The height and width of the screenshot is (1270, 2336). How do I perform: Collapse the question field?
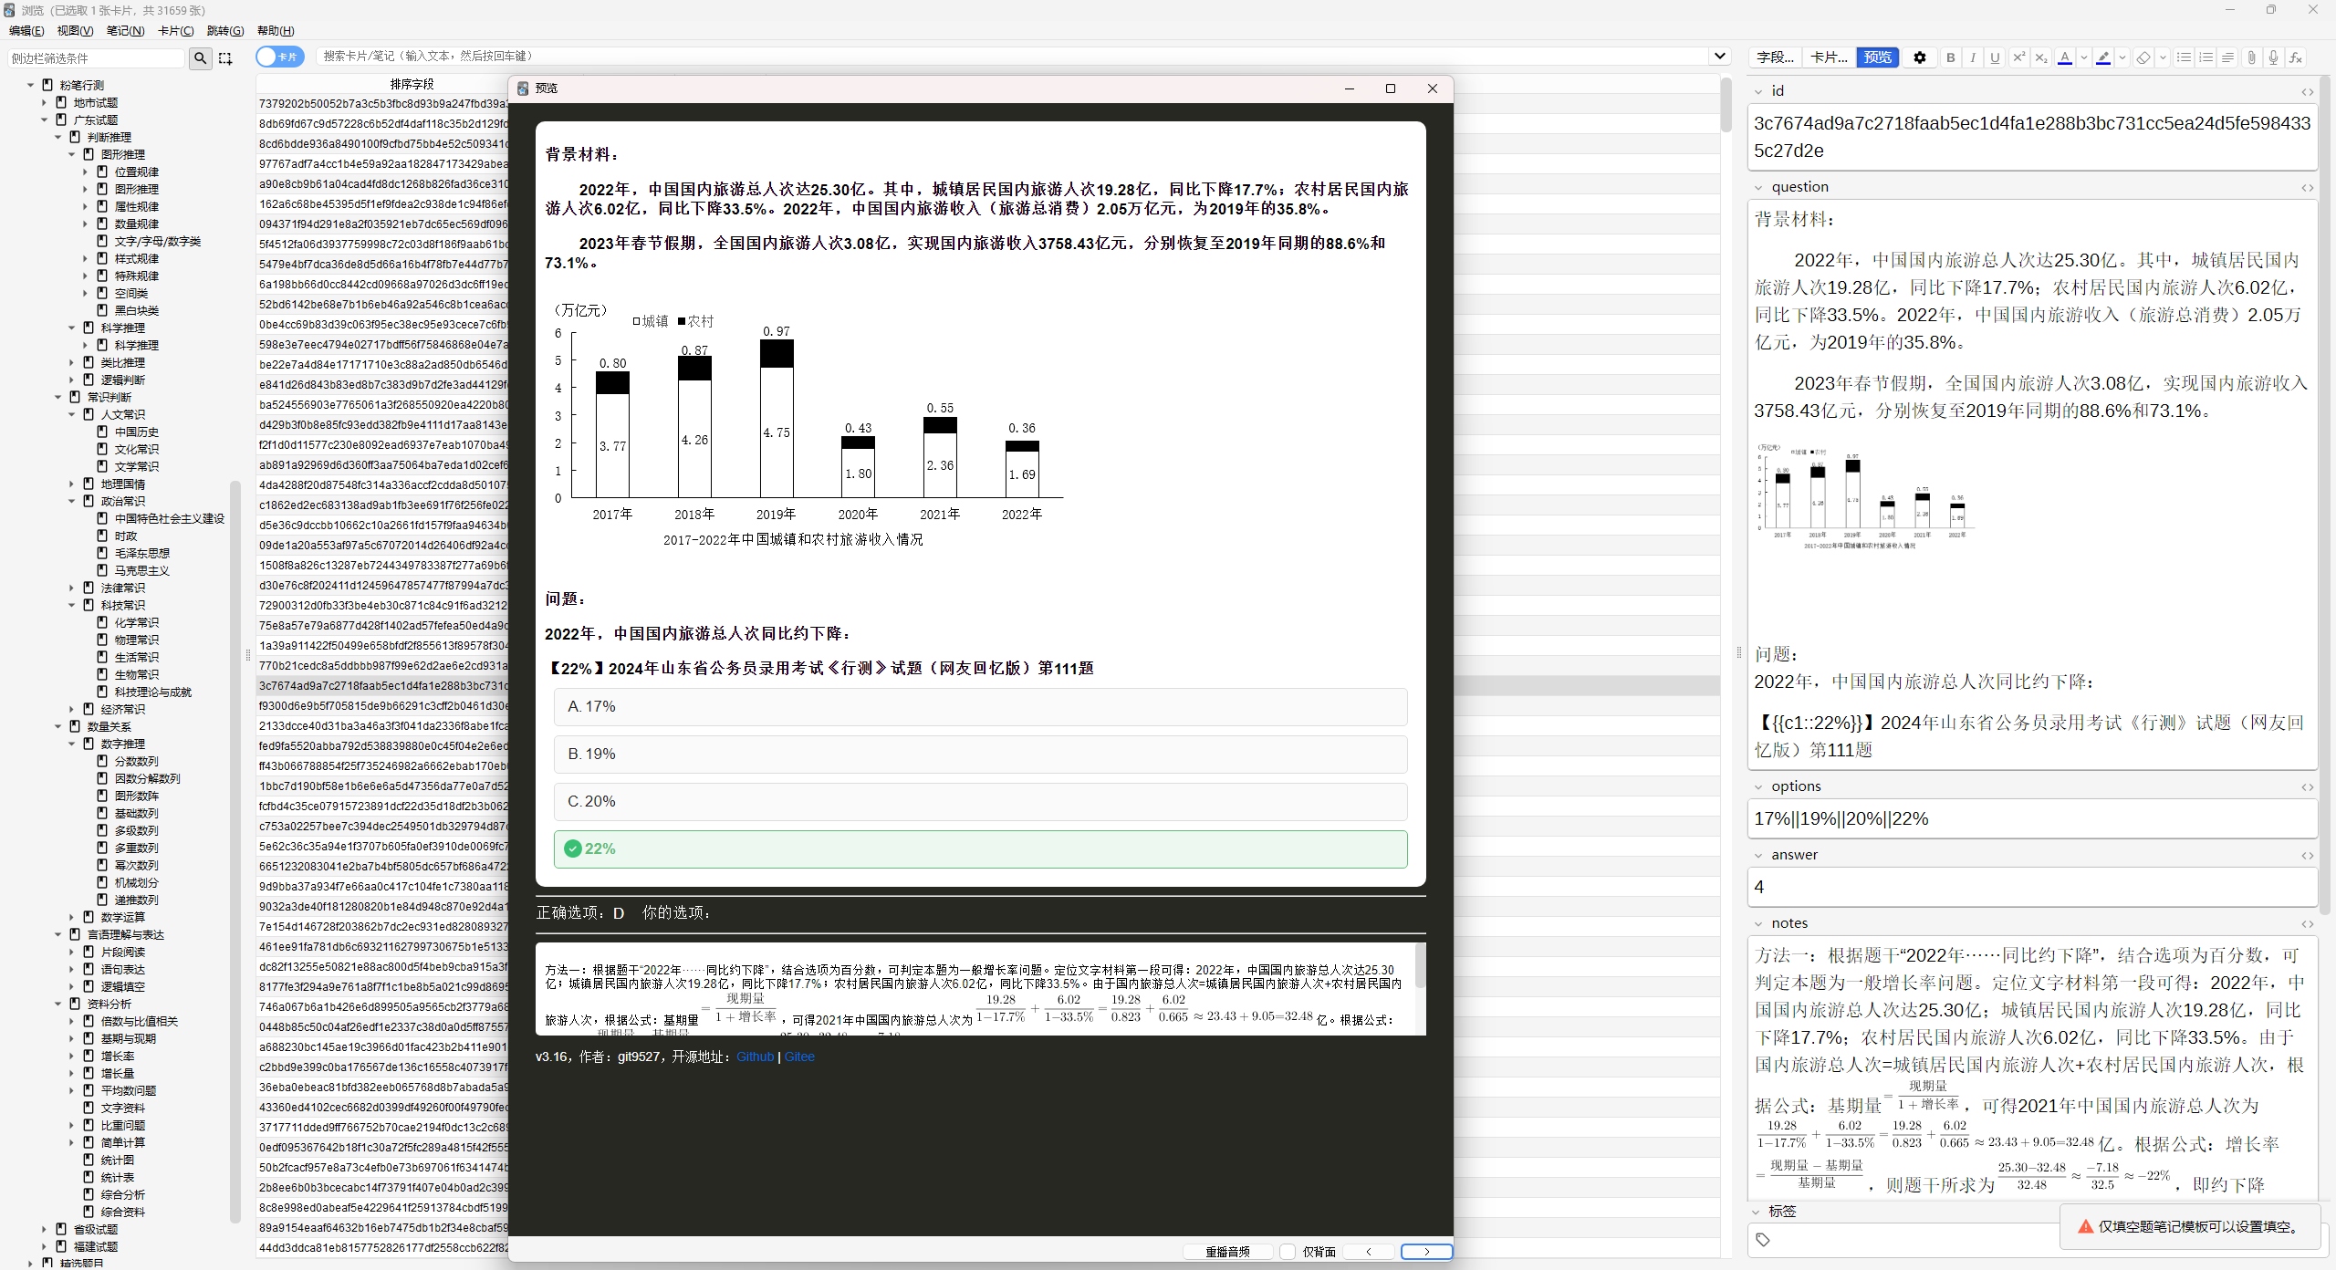pyautogui.click(x=1758, y=187)
